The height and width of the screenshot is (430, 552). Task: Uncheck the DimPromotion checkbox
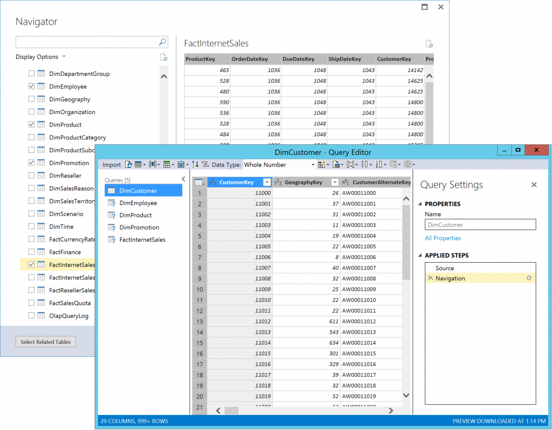31,163
